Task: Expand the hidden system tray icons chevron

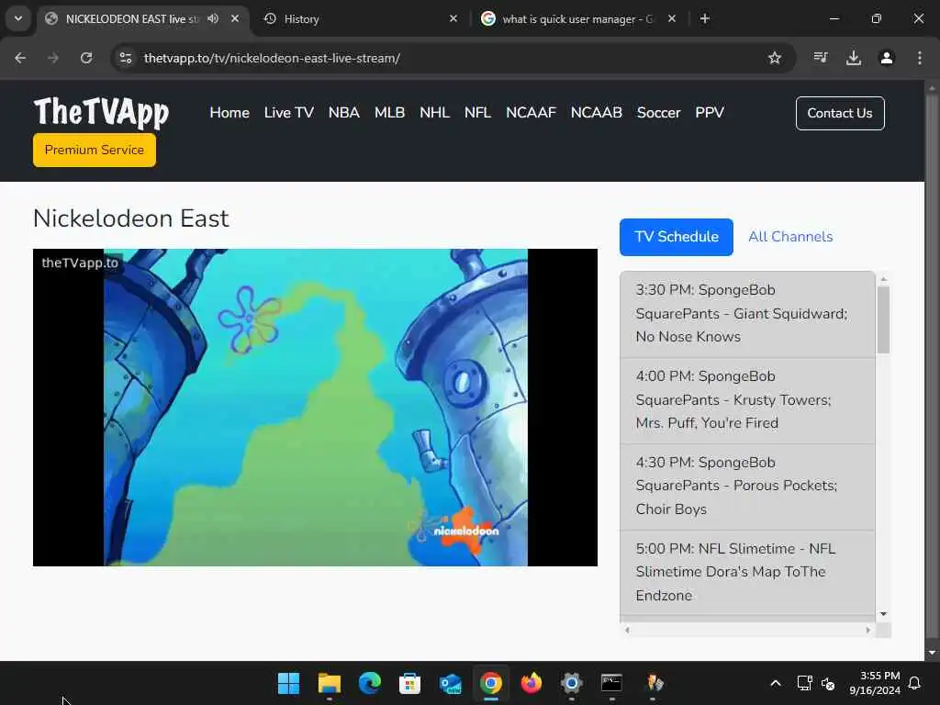Action: [x=775, y=683]
